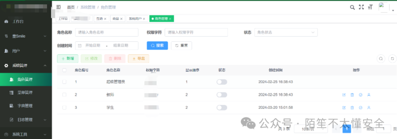Screen dimensions: 397x139
Task: Select 菜单管理 in the sidebar
Action: [26, 93]
